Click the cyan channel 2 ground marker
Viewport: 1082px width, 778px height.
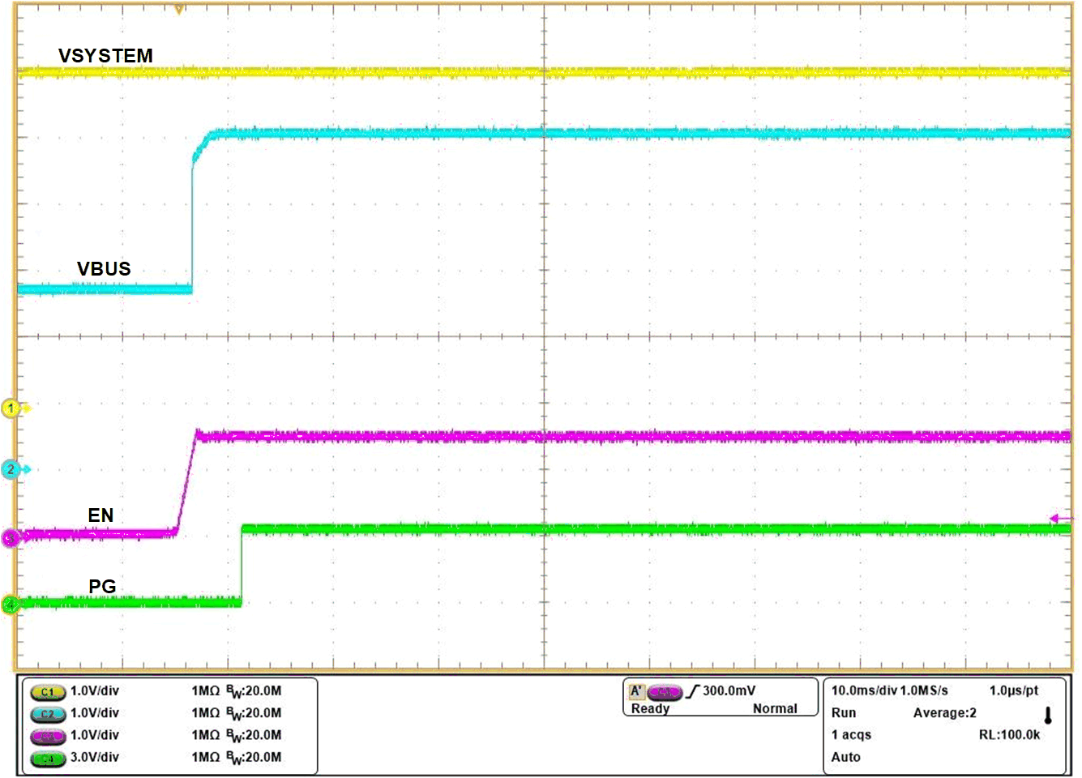point(11,469)
